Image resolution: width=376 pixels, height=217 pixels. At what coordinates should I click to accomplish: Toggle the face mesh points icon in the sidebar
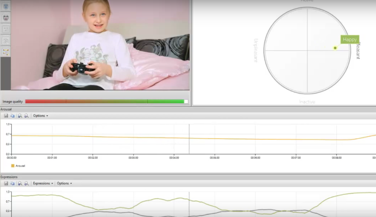coord(6,40)
